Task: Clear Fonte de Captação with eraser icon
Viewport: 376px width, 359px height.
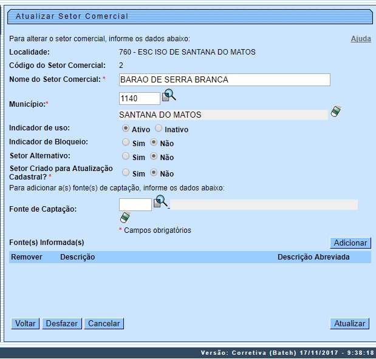Action: pos(125,217)
